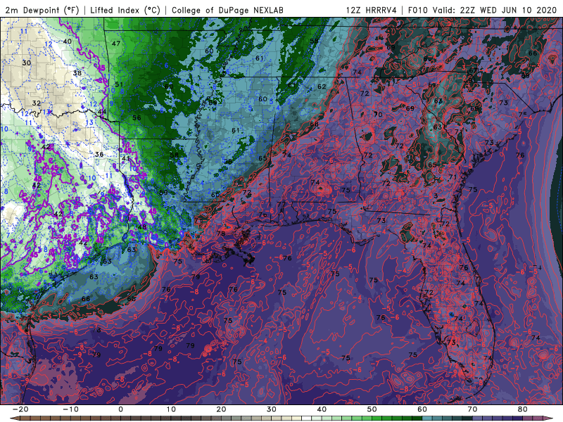The height and width of the screenshot is (422, 563).
Task: Click the "Lifted Index (°C)" title text
Action: point(125,10)
